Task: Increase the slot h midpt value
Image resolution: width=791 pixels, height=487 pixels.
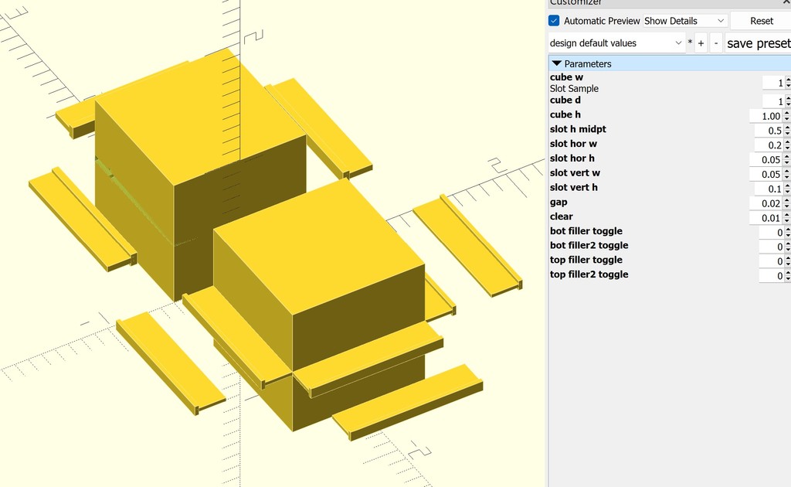Action: (x=787, y=127)
